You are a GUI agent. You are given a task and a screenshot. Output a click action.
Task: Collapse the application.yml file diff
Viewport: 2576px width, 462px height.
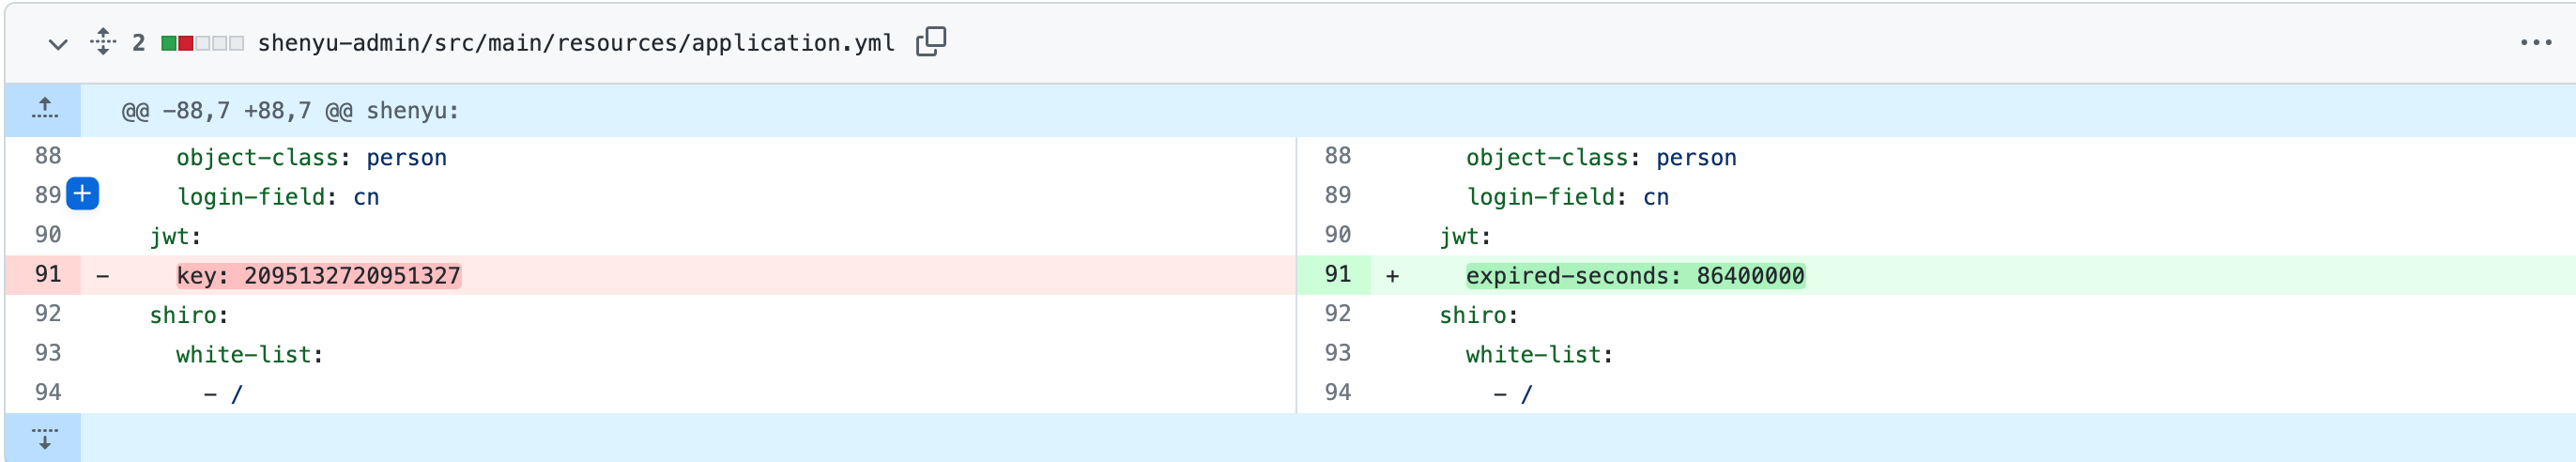coord(58,44)
